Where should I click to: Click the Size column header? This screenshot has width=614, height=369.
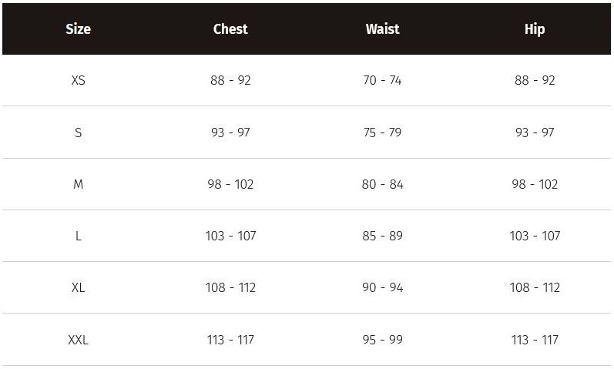click(x=79, y=29)
